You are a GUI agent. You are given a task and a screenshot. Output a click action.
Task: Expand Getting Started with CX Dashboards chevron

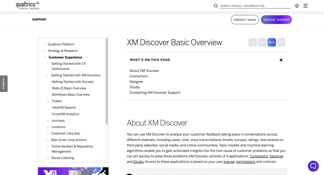(48, 64)
